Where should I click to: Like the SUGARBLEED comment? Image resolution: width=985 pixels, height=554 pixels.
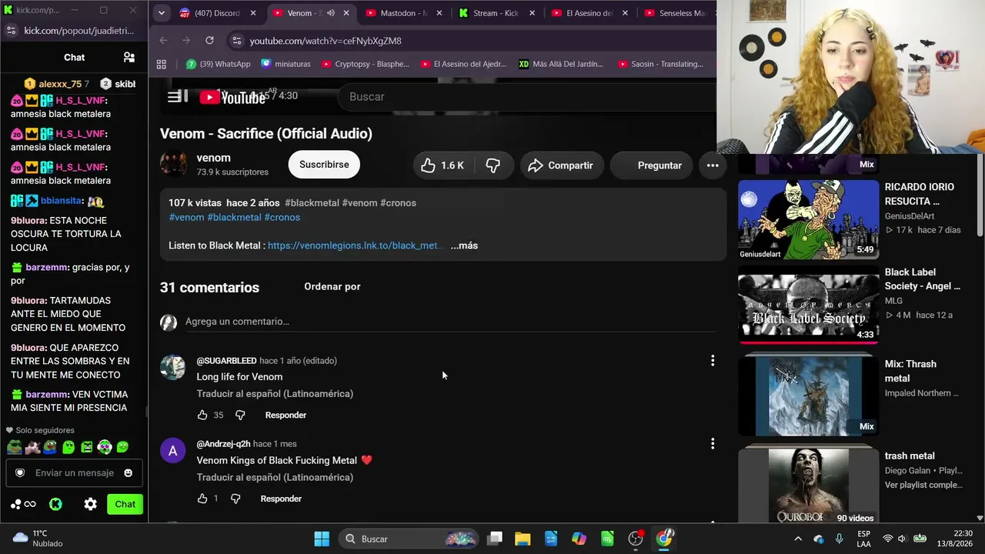point(202,415)
